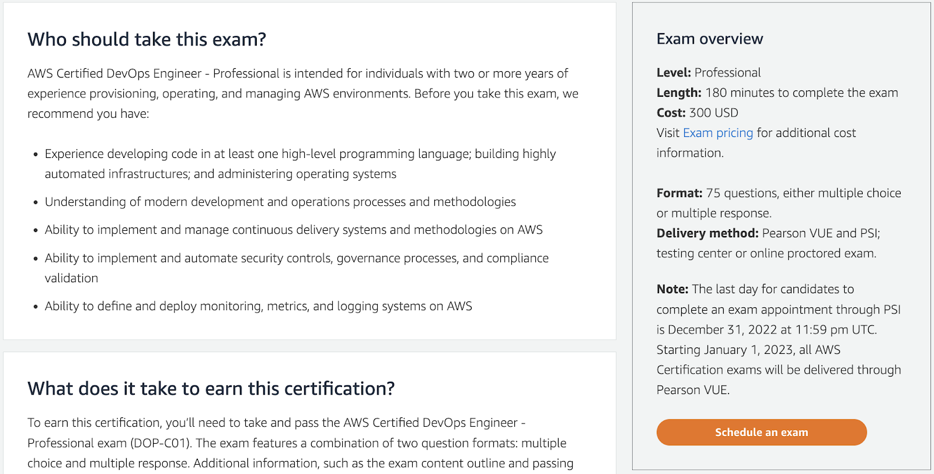This screenshot has height=474, width=934.
Task: Click the "300 USD" cost value
Action: 713,113
